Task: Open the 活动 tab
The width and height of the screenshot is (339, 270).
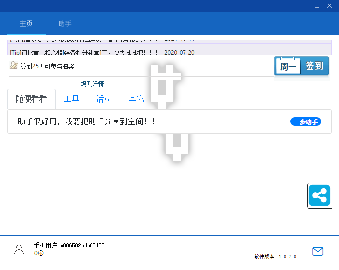Action: pyautogui.click(x=104, y=99)
